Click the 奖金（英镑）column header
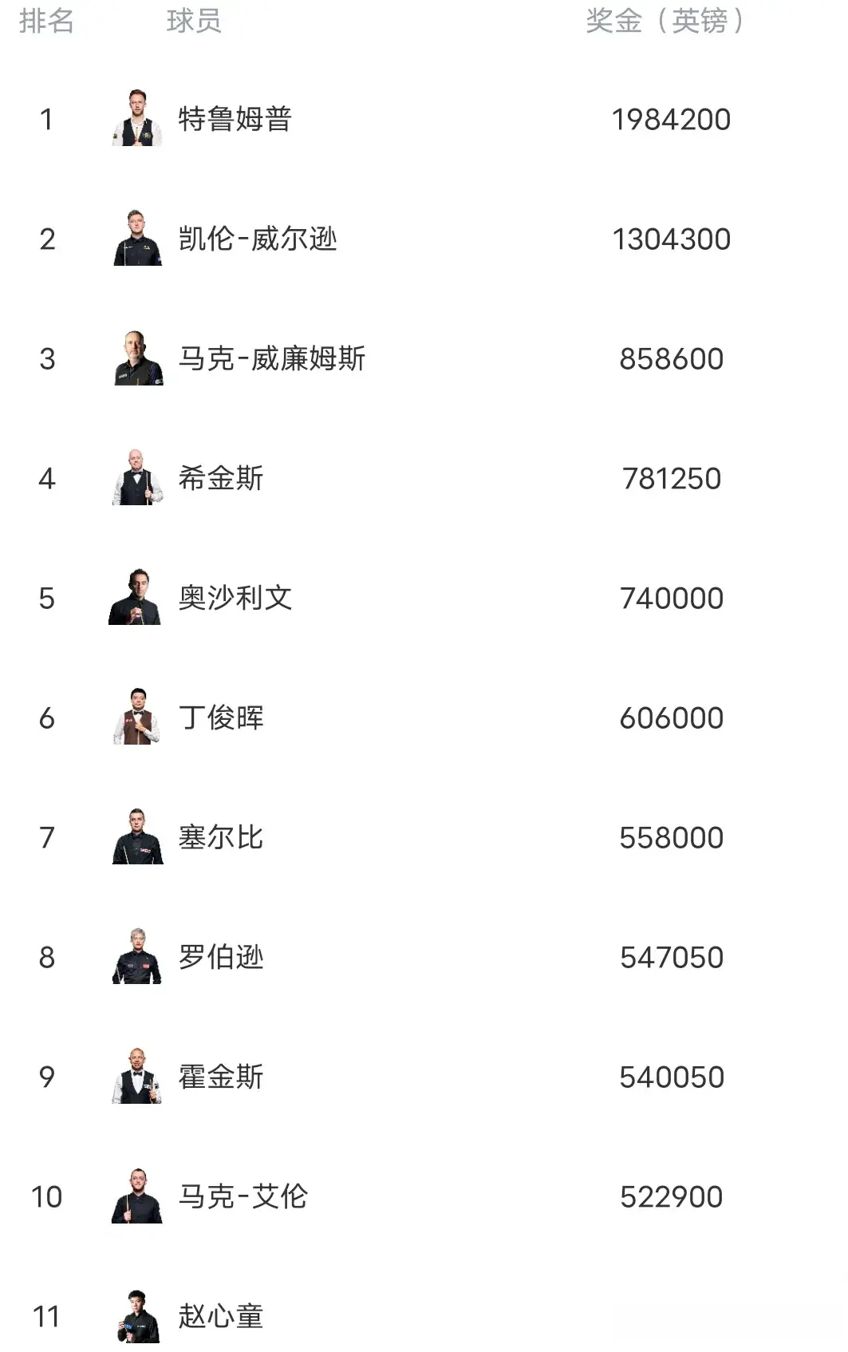 [665, 21]
